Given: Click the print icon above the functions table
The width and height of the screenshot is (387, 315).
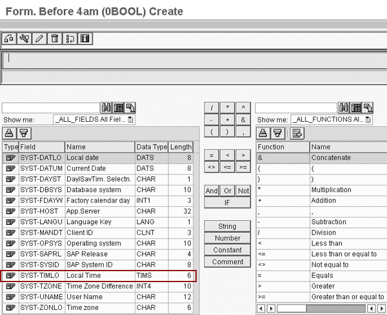Looking at the screenshot, I should pyautogui.click(x=263, y=133).
